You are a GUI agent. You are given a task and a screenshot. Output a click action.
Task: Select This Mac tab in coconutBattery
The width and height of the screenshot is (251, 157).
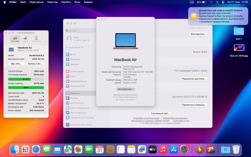(x=15, y=39)
